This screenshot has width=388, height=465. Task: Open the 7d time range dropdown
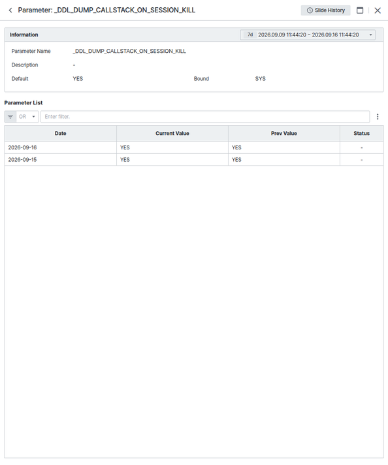pyautogui.click(x=308, y=35)
